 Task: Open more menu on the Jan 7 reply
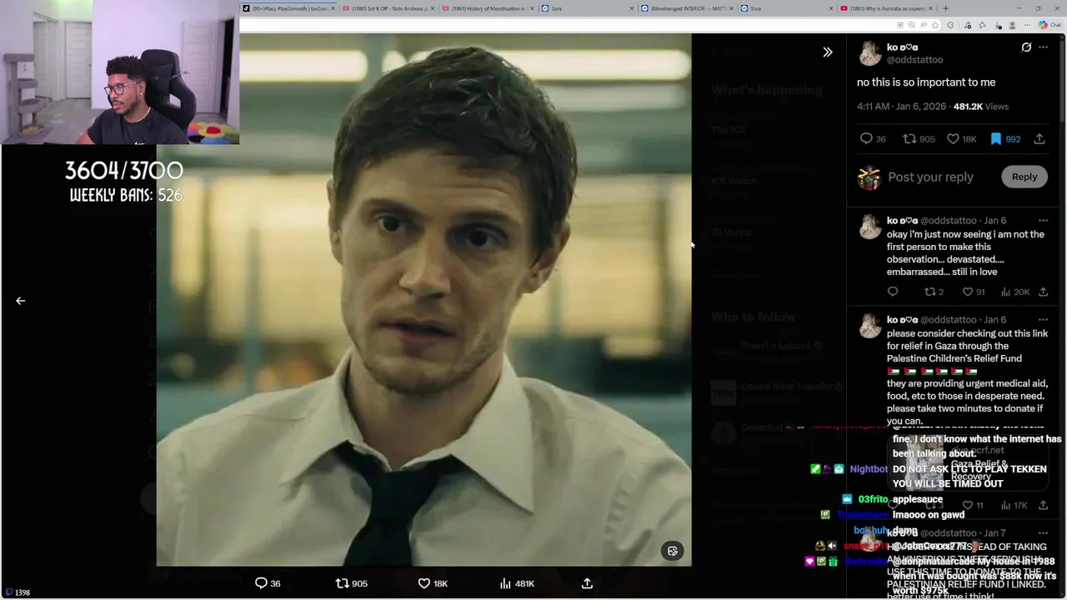point(1043,533)
